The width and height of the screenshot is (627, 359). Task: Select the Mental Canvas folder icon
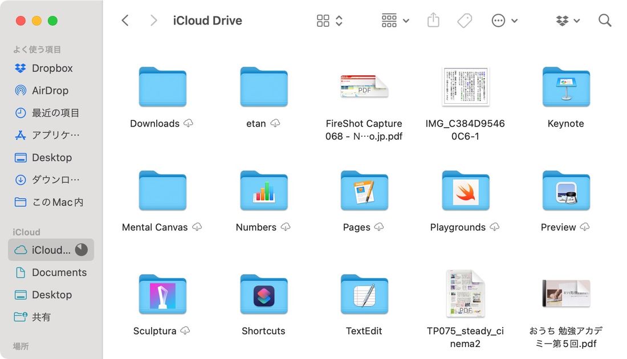[162, 190]
